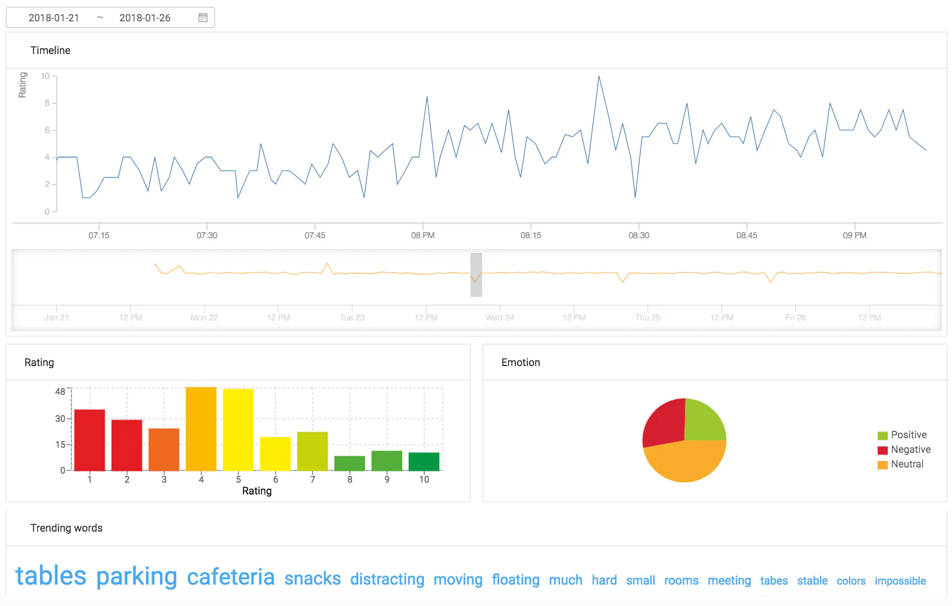
Task: Edit the end date 2018-01-26 field
Action: tap(145, 18)
